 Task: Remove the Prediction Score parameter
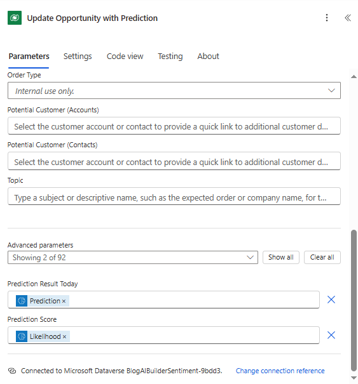click(x=331, y=335)
